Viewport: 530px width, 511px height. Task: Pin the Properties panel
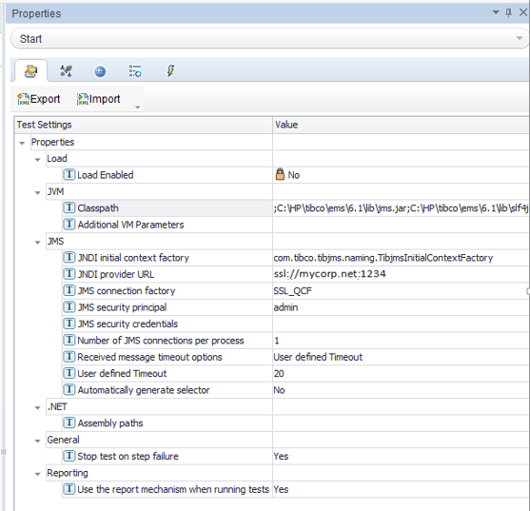[508, 12]
